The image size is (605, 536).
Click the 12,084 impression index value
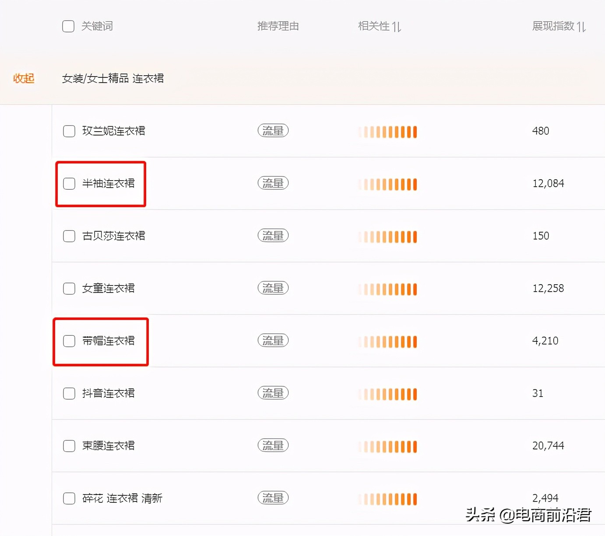click(x=548, y=183)
